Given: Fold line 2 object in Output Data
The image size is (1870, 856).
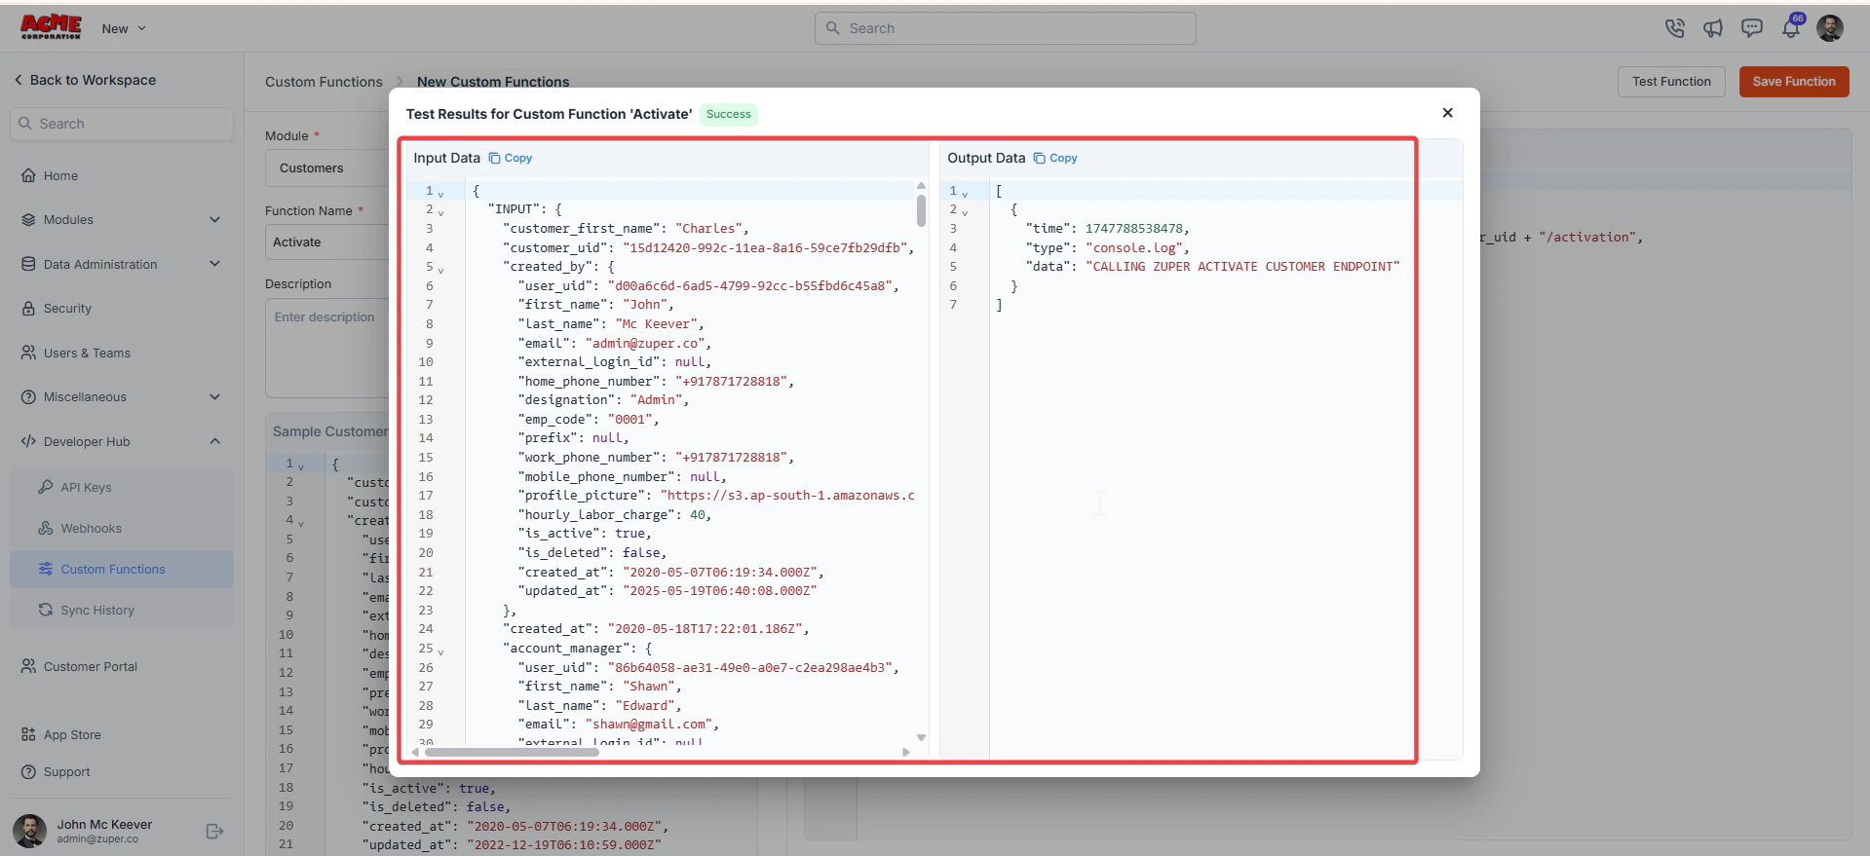Looking at the screenshot, I should 965,212.
